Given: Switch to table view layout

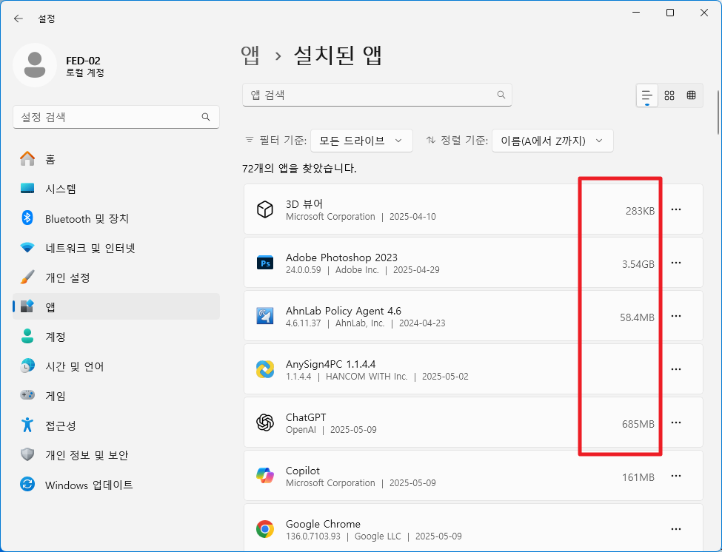Looking at the screenshot, I should pos(691,95).
